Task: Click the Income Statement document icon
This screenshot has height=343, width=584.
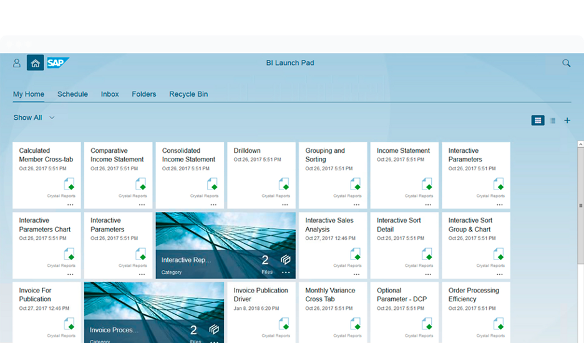Action: 427,185
